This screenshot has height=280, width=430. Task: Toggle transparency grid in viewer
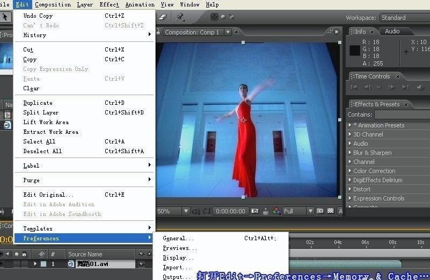tap(331, 211)
